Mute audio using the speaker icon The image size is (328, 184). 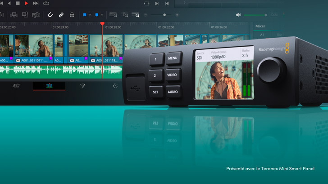[238, 15]
